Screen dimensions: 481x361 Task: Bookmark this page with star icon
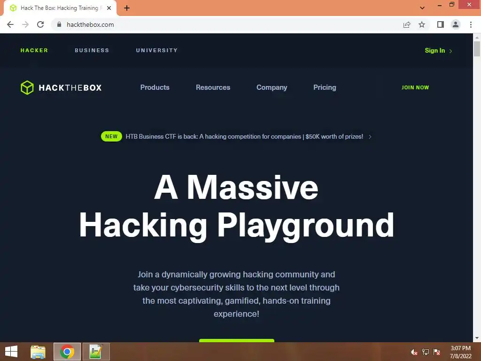(x=422, y=24)
